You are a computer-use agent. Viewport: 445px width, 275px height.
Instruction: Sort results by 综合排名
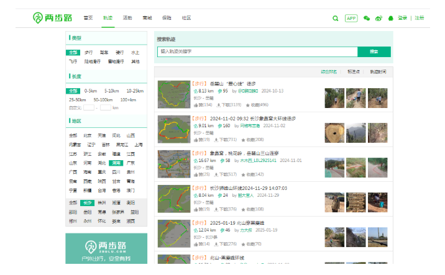point(329,72)
